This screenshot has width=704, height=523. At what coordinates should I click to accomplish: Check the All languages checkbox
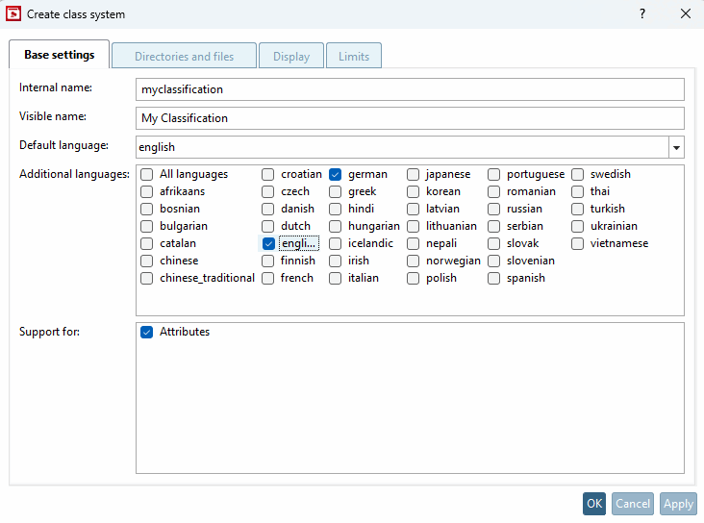pyautogui.click(x=147, y=174)
